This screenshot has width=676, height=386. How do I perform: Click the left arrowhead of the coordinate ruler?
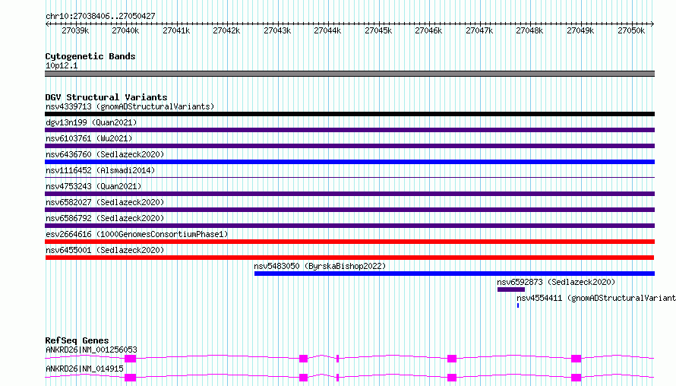coord(47,24)
